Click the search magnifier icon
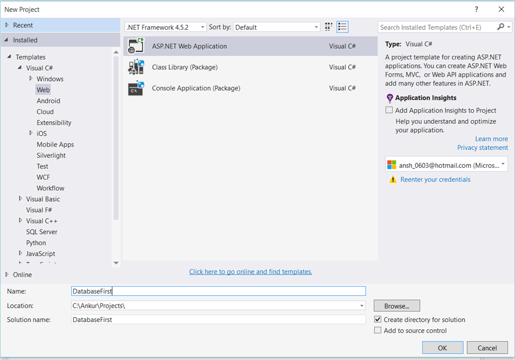This screenshot has width=515, height=360. pyautogui.click(x=500, y=27)
